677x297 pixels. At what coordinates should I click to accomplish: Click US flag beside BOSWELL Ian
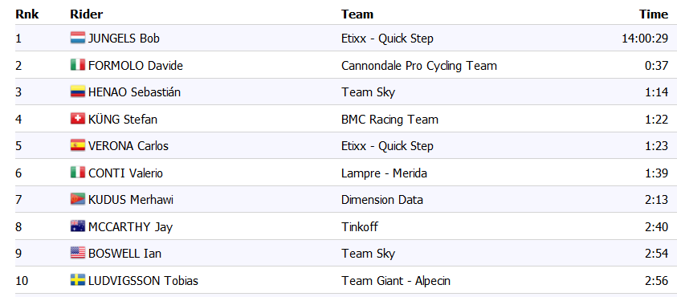[x=78, y=253]
